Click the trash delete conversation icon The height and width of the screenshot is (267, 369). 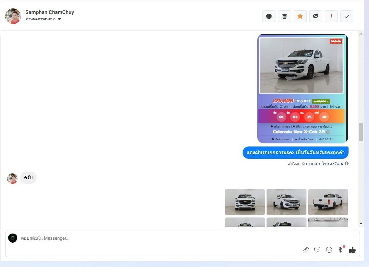click(x=284, y=16)
